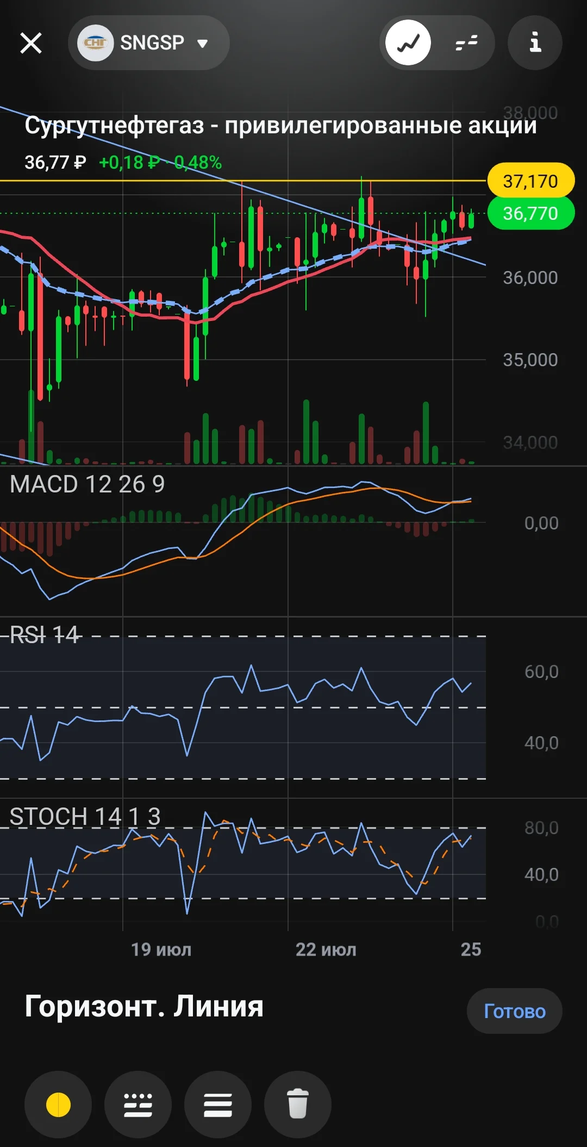
Task: Open the line dash style selector
Action: point(138,1105)
